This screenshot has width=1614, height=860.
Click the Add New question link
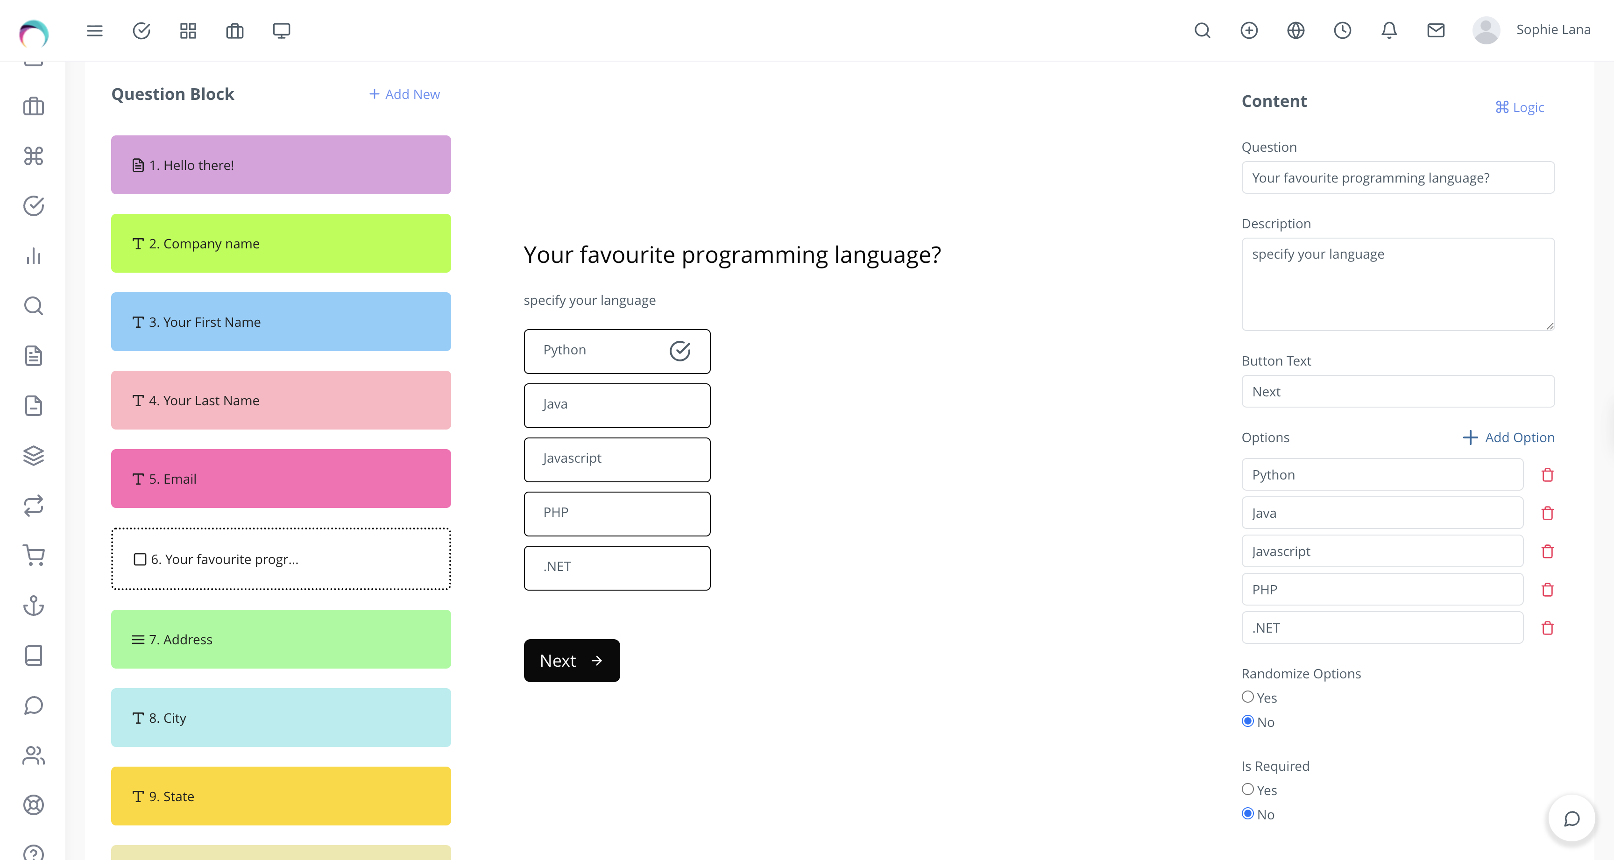(x=404, y=94)
